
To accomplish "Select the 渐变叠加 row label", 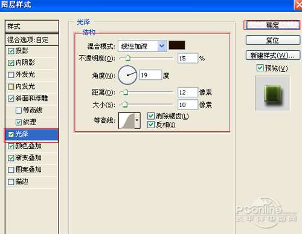I will coord(28,158).
